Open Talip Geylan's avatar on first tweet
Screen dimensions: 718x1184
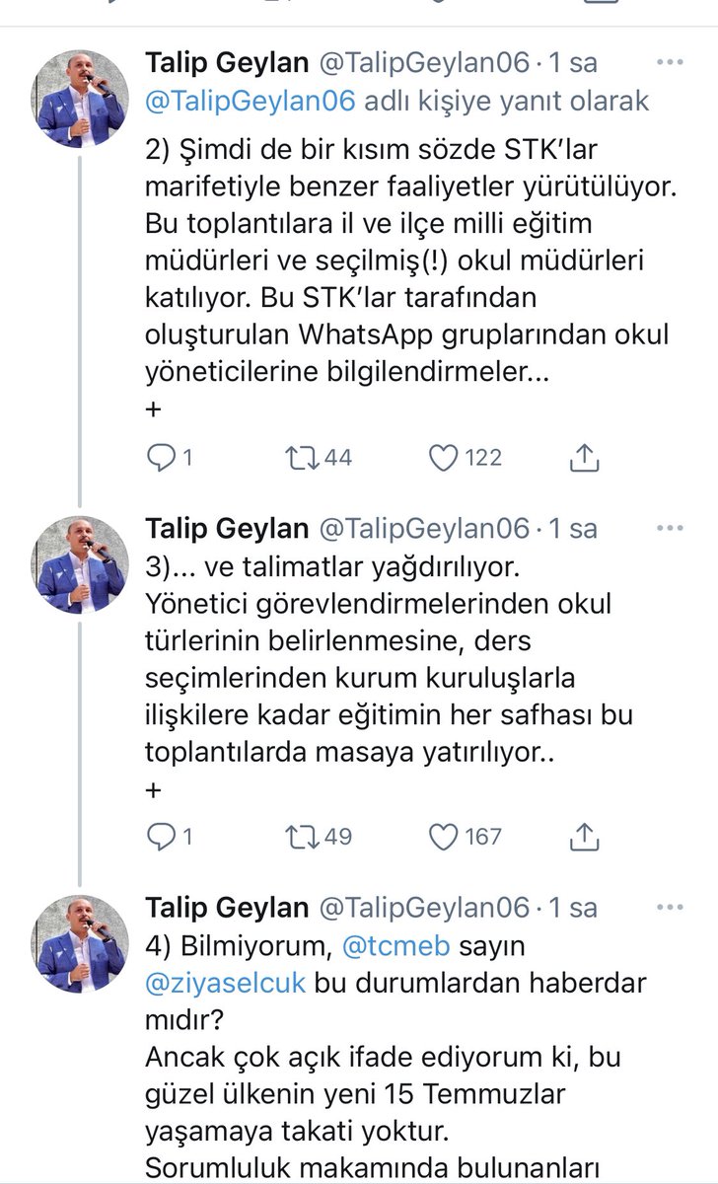pyautogui.click(x=83, y=100)
